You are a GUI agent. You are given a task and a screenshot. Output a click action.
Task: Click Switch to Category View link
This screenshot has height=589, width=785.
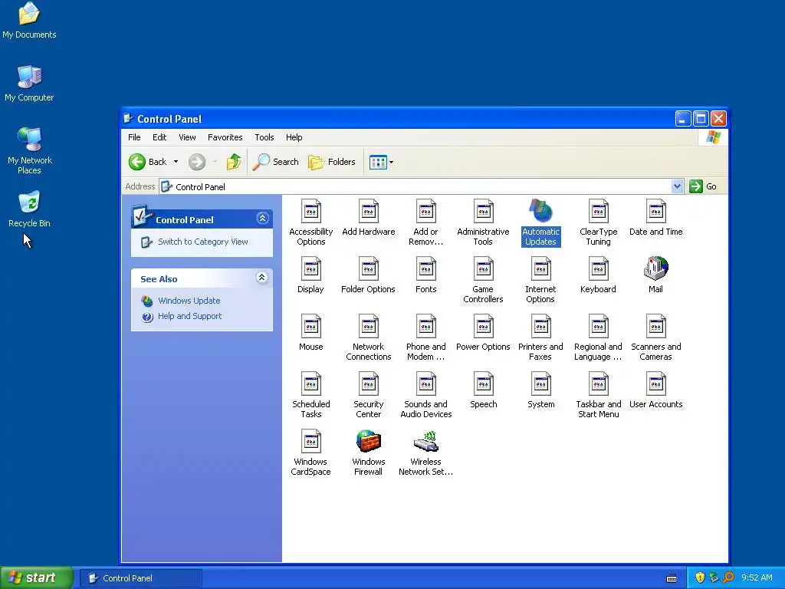click(202, 242)
